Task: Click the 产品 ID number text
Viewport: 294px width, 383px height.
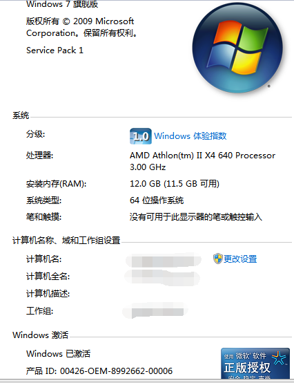Action: point(99,371)
